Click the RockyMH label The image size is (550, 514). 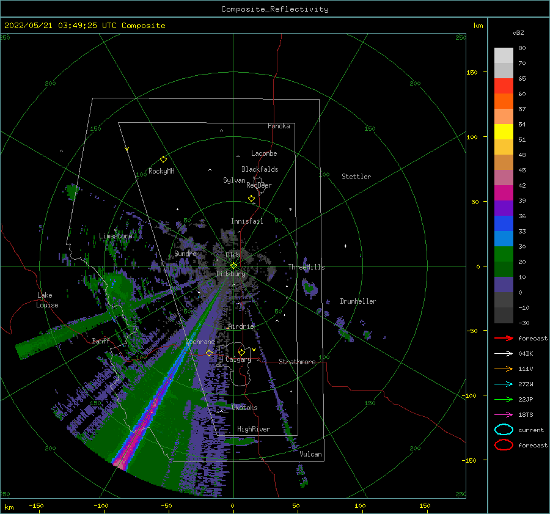161,171
